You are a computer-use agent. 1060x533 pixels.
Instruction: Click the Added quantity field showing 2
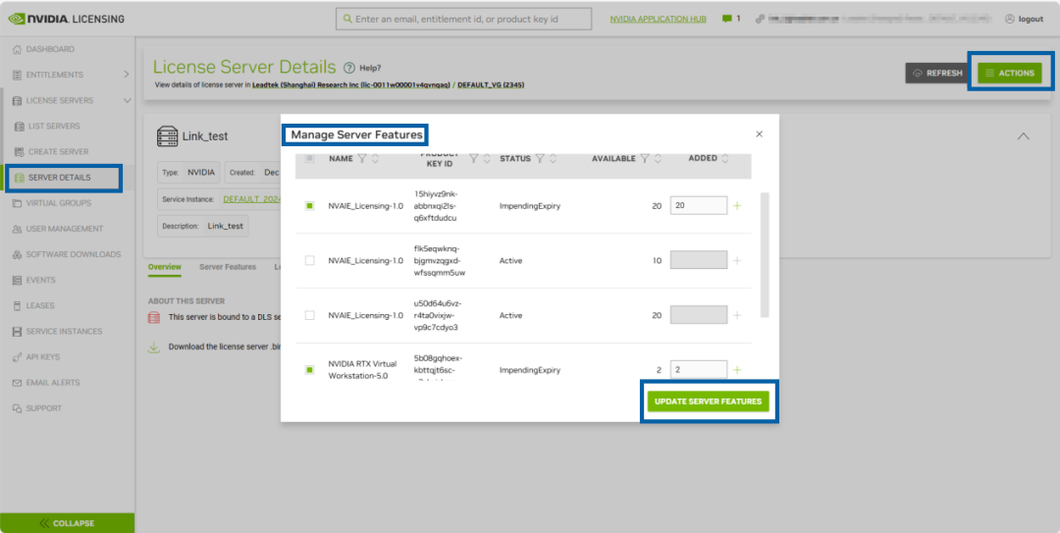699,370
